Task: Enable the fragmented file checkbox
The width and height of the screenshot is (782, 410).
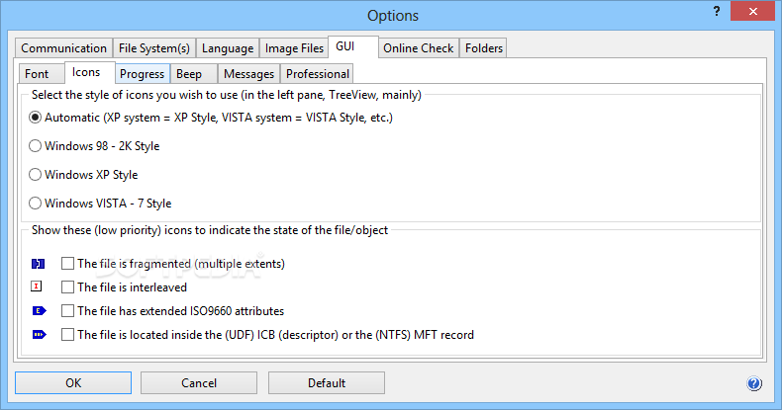Action: pos(67,264)
